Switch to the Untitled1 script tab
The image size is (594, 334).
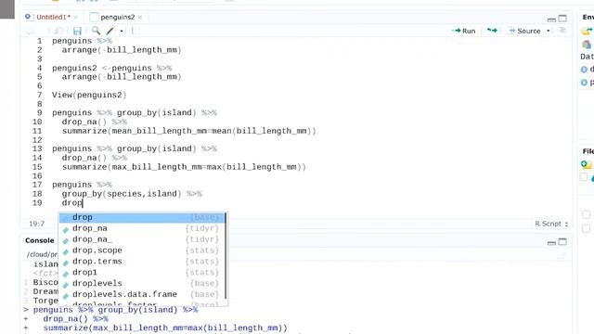(x=51, y=17)
